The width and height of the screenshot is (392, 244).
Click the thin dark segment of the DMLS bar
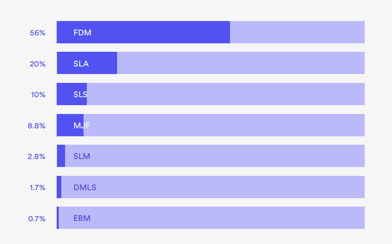(x=59, y=187)
